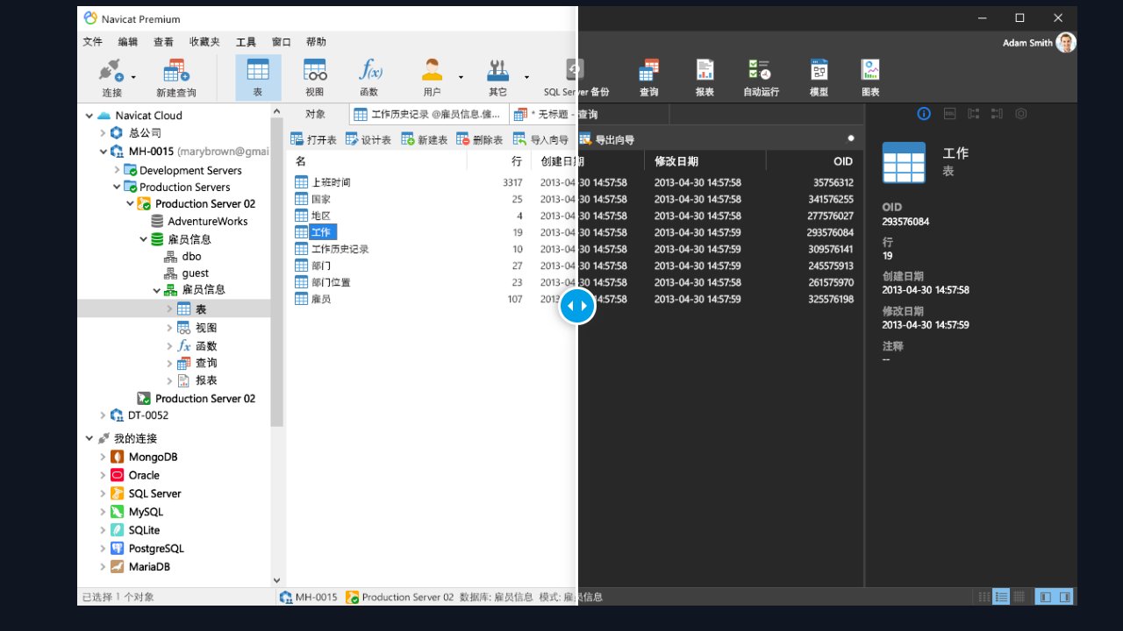Toggle the ER diagram view

[x=1020, y=597]
